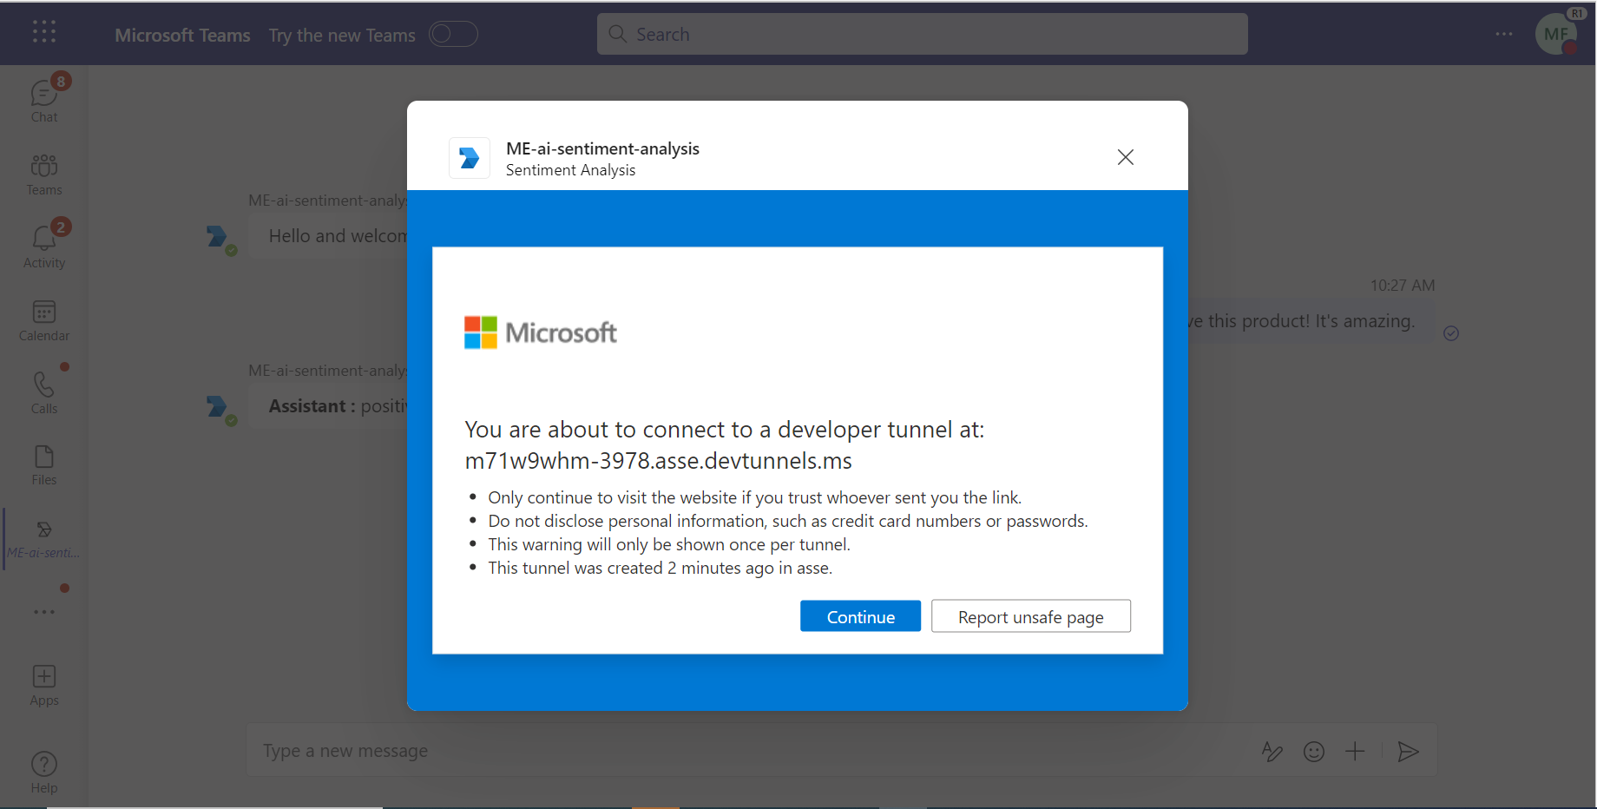Open the app launcher grid icon
The width and height of the screenshot is (1597, 809).
(x=44, y=32)
